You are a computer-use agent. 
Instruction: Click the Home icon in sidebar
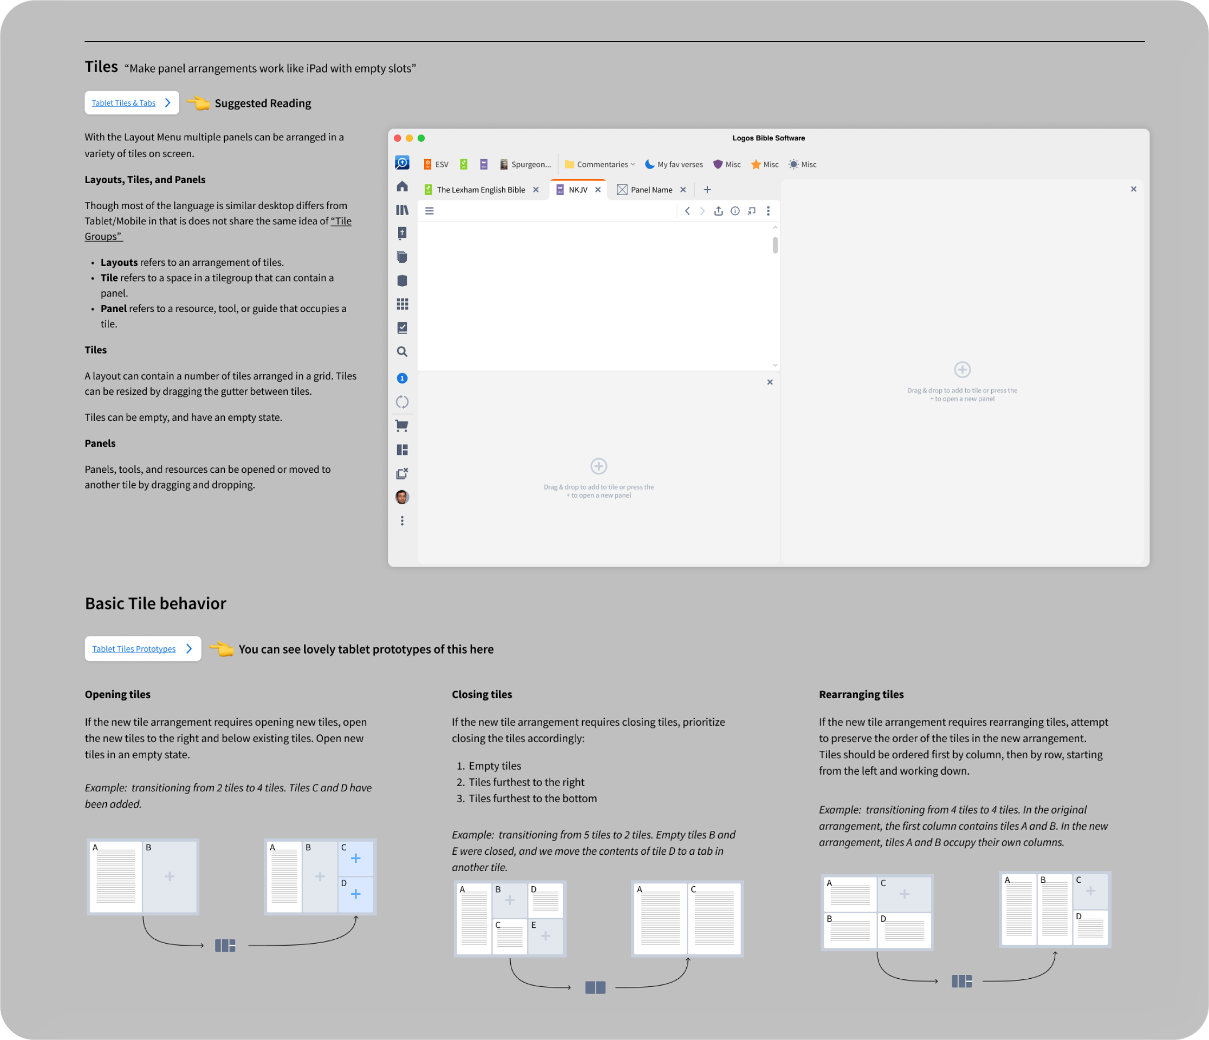point(402,187)
